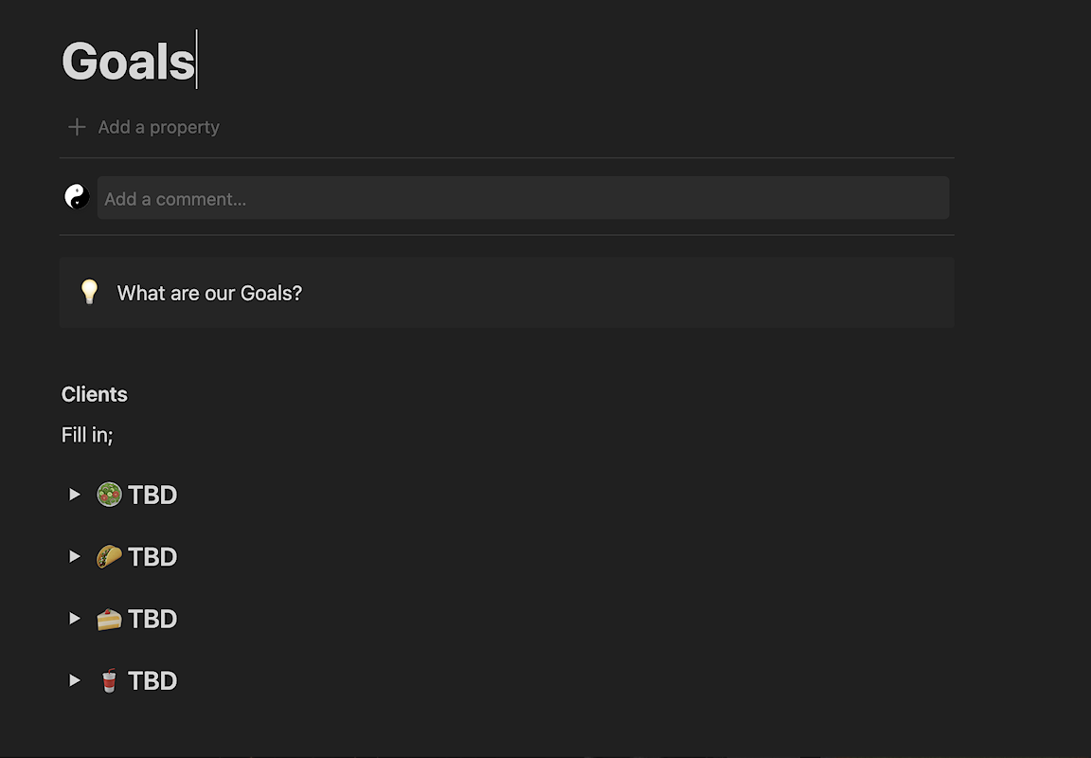The height and width of the screenshot is (758, 1091).
Task: Click the lightbulb callout icon
Action: pyautogui.click(x=89, y=292)
